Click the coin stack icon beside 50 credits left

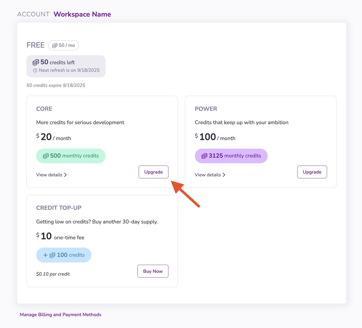[36, 62]
